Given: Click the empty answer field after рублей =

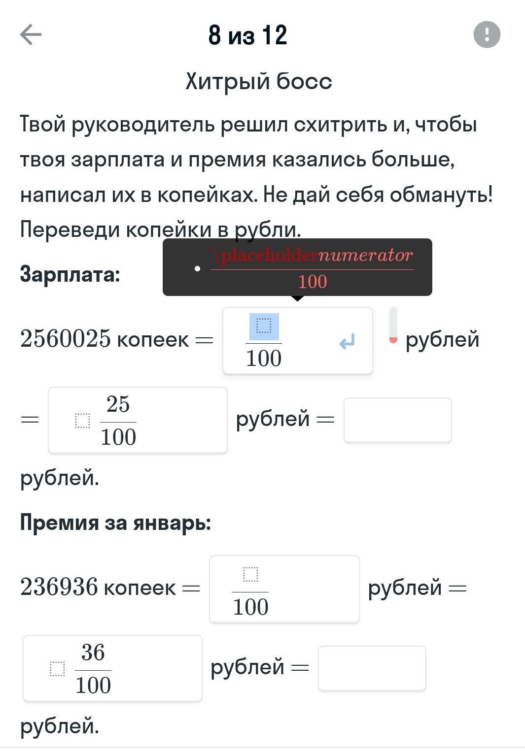Looking at the screenshot, I should tap(398, 421).
